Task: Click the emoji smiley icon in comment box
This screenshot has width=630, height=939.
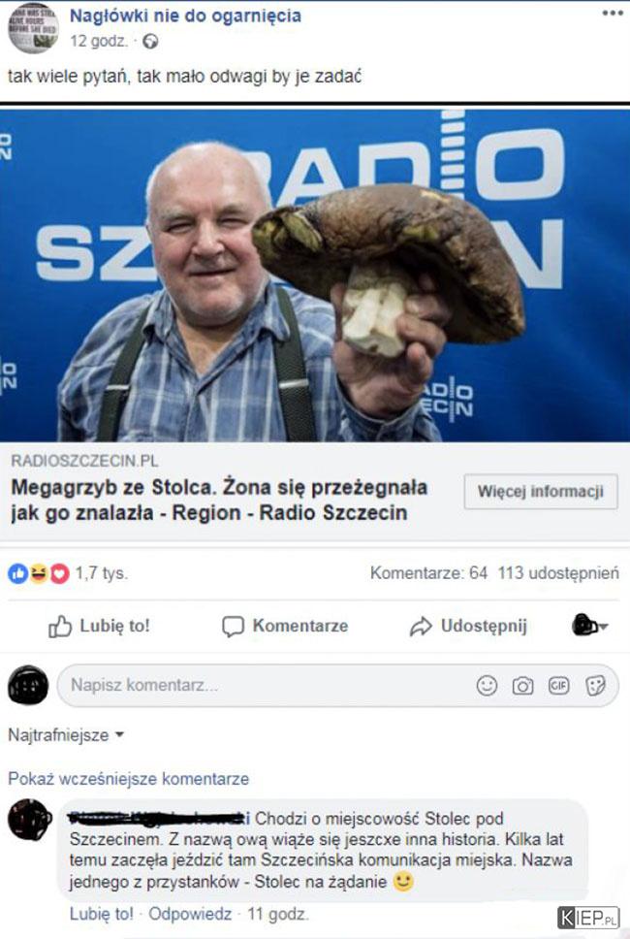Action: pos(487,685)
